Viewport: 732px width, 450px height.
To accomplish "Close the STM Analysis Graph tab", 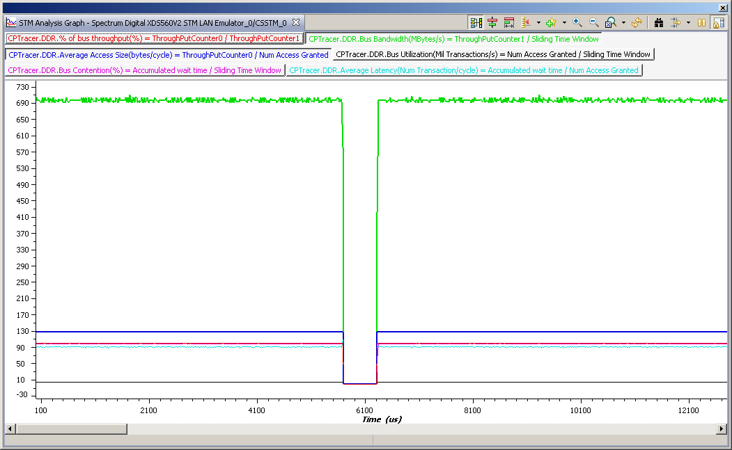I will 296,22.
